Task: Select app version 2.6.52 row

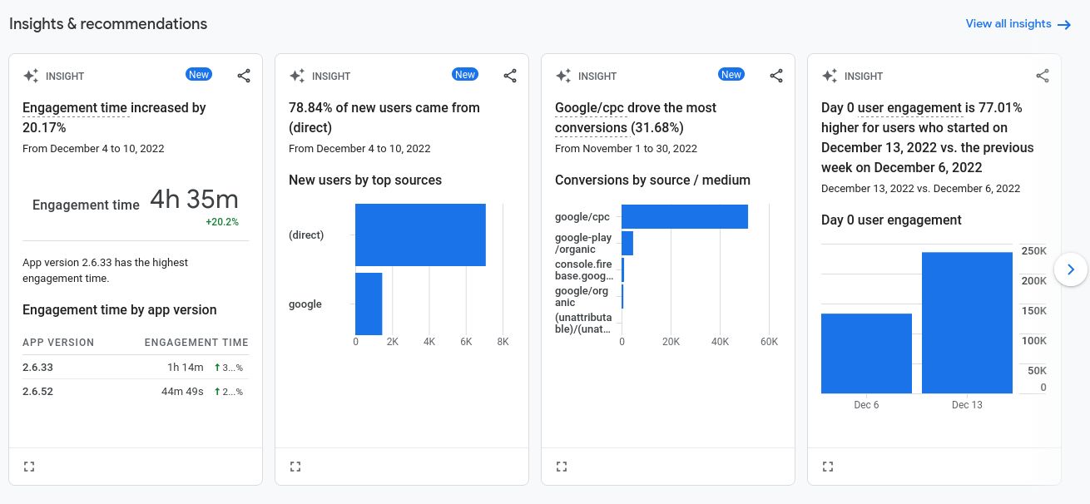Action: 135,392
